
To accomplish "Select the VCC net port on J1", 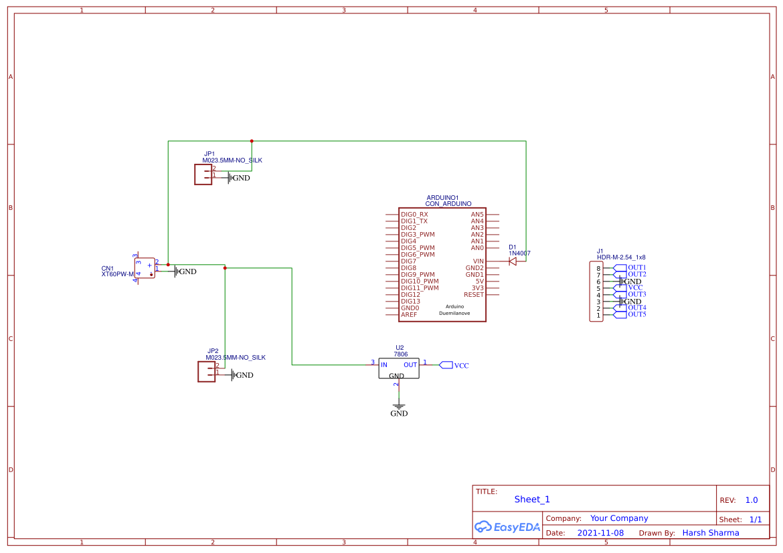I will tap(628, 288).
